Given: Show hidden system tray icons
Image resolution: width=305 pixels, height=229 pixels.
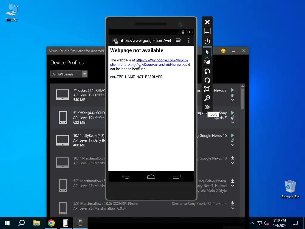Looking at the screenshot, I should point(252,223).
